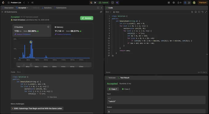Click the avatar marker on runtime chart
Viewport: 209px width, 114px height.
pyautogui.click(x=31, y=42)
